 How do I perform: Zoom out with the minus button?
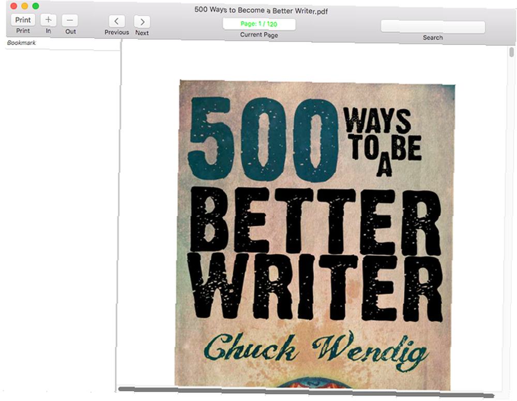[70, 21]
